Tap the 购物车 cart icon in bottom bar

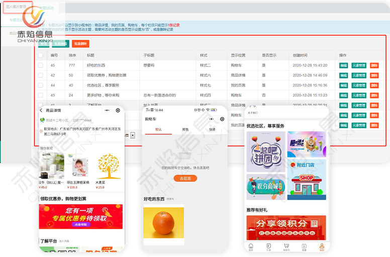point(286,246)
